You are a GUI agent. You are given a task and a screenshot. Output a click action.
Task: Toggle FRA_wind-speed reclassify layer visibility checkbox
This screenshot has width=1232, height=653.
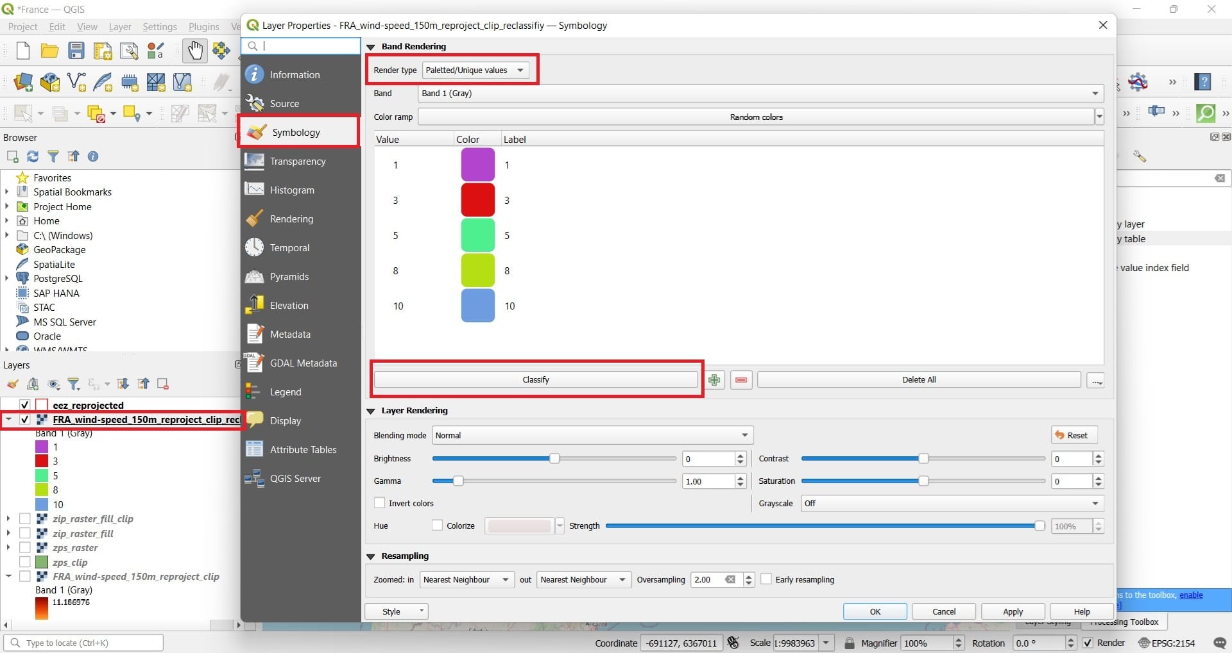coord(25,420)
